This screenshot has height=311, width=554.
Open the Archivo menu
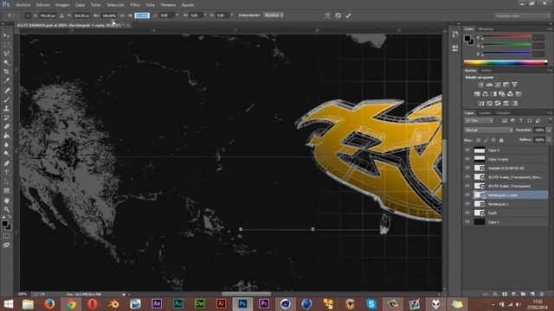tap(23, 5)
